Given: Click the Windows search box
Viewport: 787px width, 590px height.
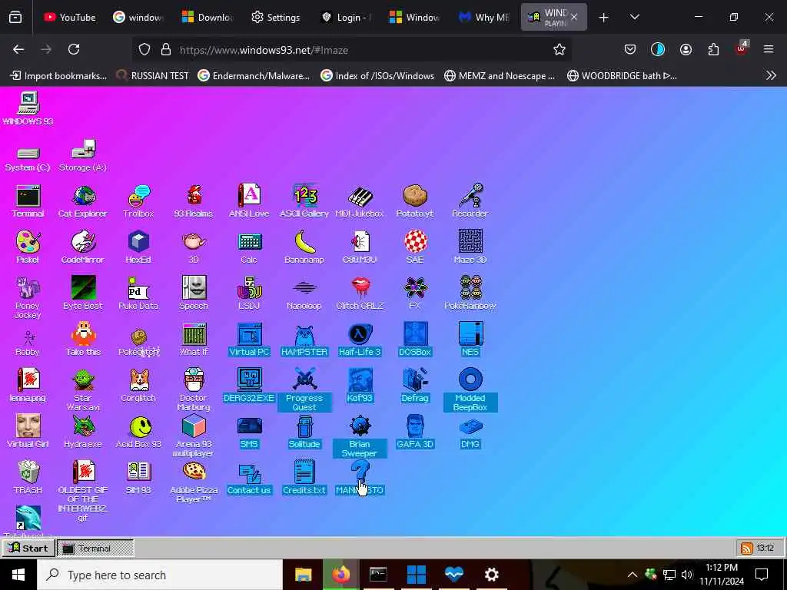Looking at the screenshot, I should click(160, 575).
